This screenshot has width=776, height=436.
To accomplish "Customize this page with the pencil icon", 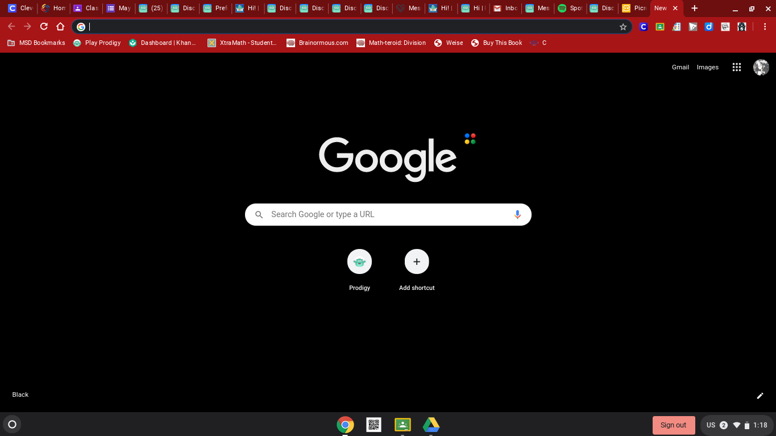I will (760, 396).
